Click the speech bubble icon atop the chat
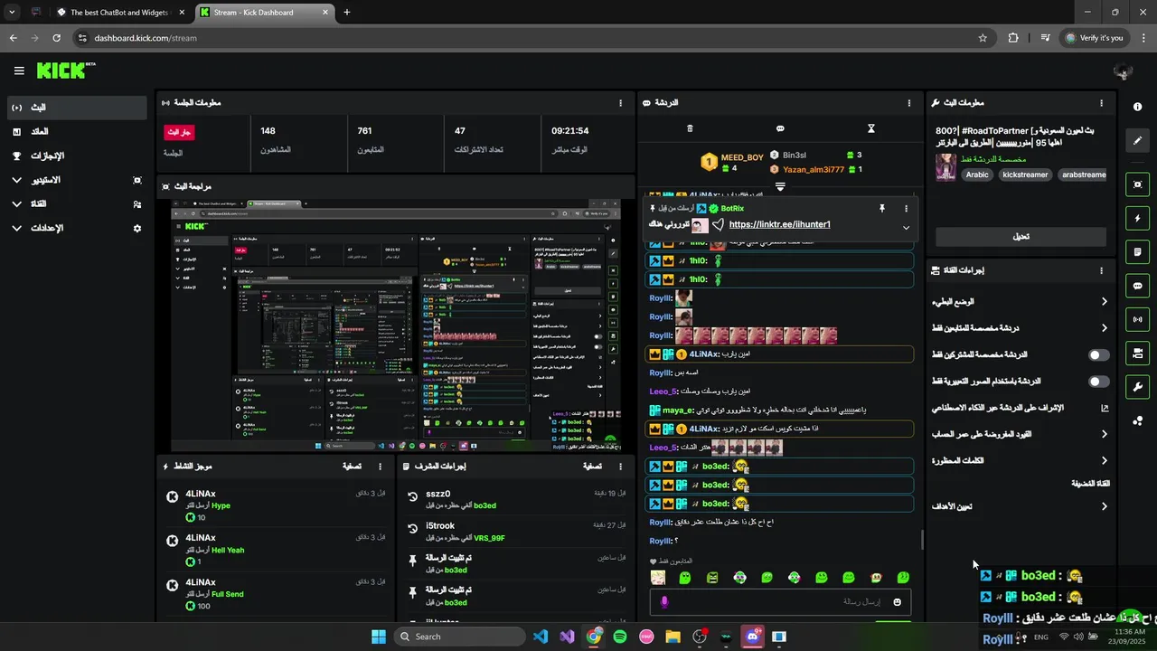Image resolution: width=1157 pixels, height=651 pixels. tap(780, 128)
